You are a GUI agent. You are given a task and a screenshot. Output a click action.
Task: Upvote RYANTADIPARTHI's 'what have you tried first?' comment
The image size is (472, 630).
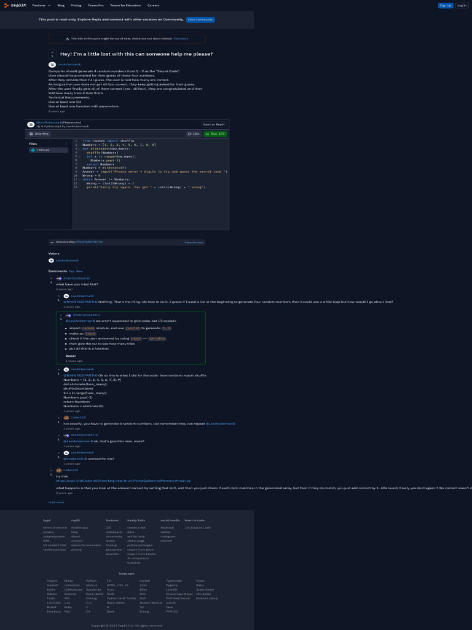pyautogui.click(x=51, y=279)
